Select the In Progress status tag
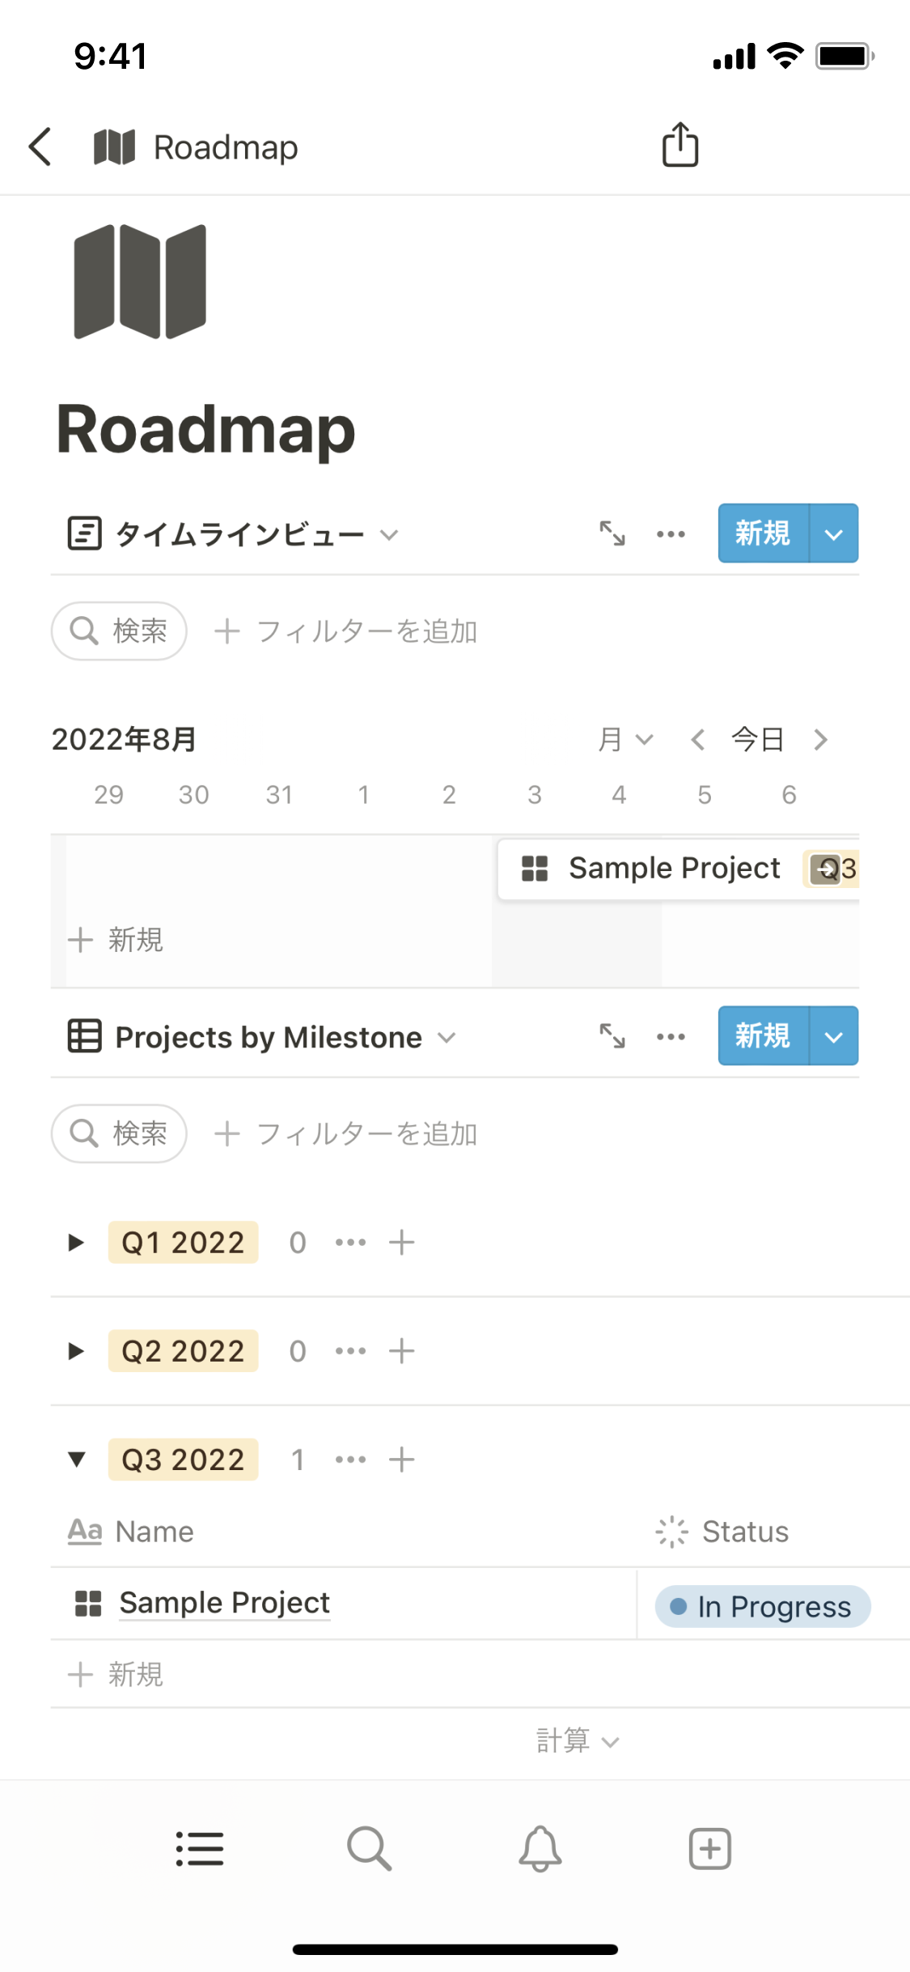The image size is (910, 1972). click(763, 1606)
